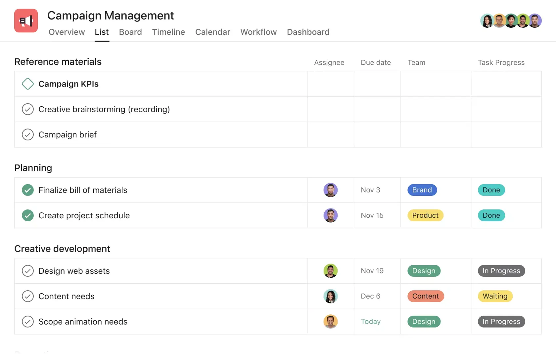Screen dimensions: 556x354
Task: Click the Campaign Management project title
Action: [x=111, y=16]
